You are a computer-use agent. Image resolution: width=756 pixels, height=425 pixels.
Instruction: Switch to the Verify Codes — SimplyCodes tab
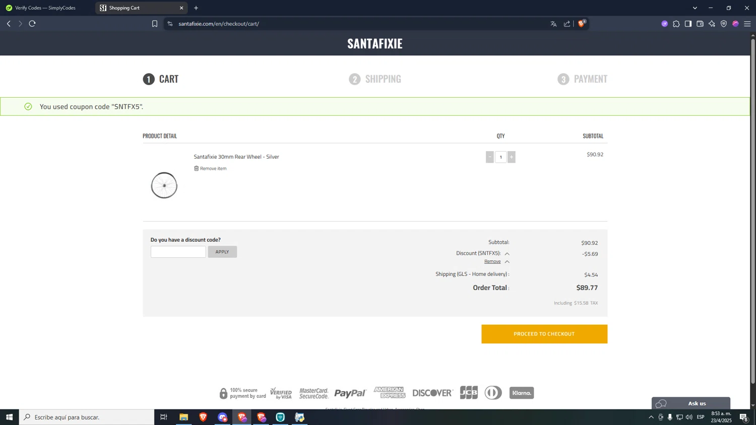tap(46, 8)
